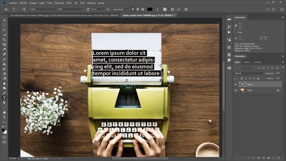This screenshot has width=286, height=161.
Task: Toggle lock all layers padlock
Action: tap(258, 79)
